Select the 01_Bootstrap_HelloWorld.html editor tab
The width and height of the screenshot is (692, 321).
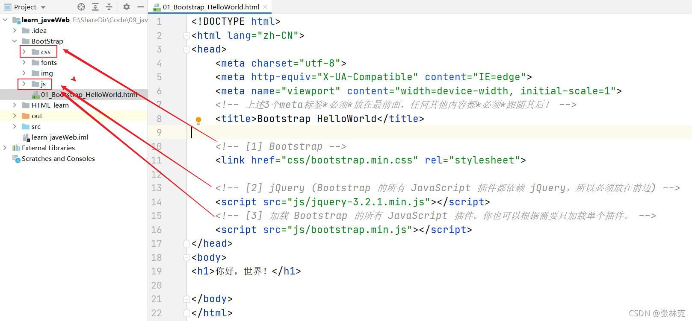click(211, 7)
